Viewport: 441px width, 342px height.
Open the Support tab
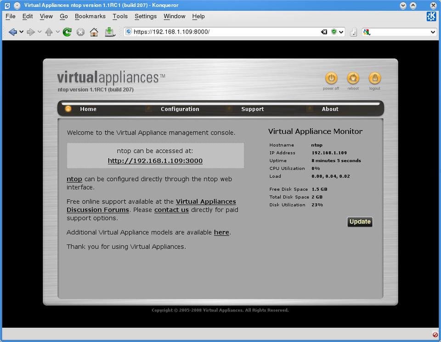pos(252,109)
